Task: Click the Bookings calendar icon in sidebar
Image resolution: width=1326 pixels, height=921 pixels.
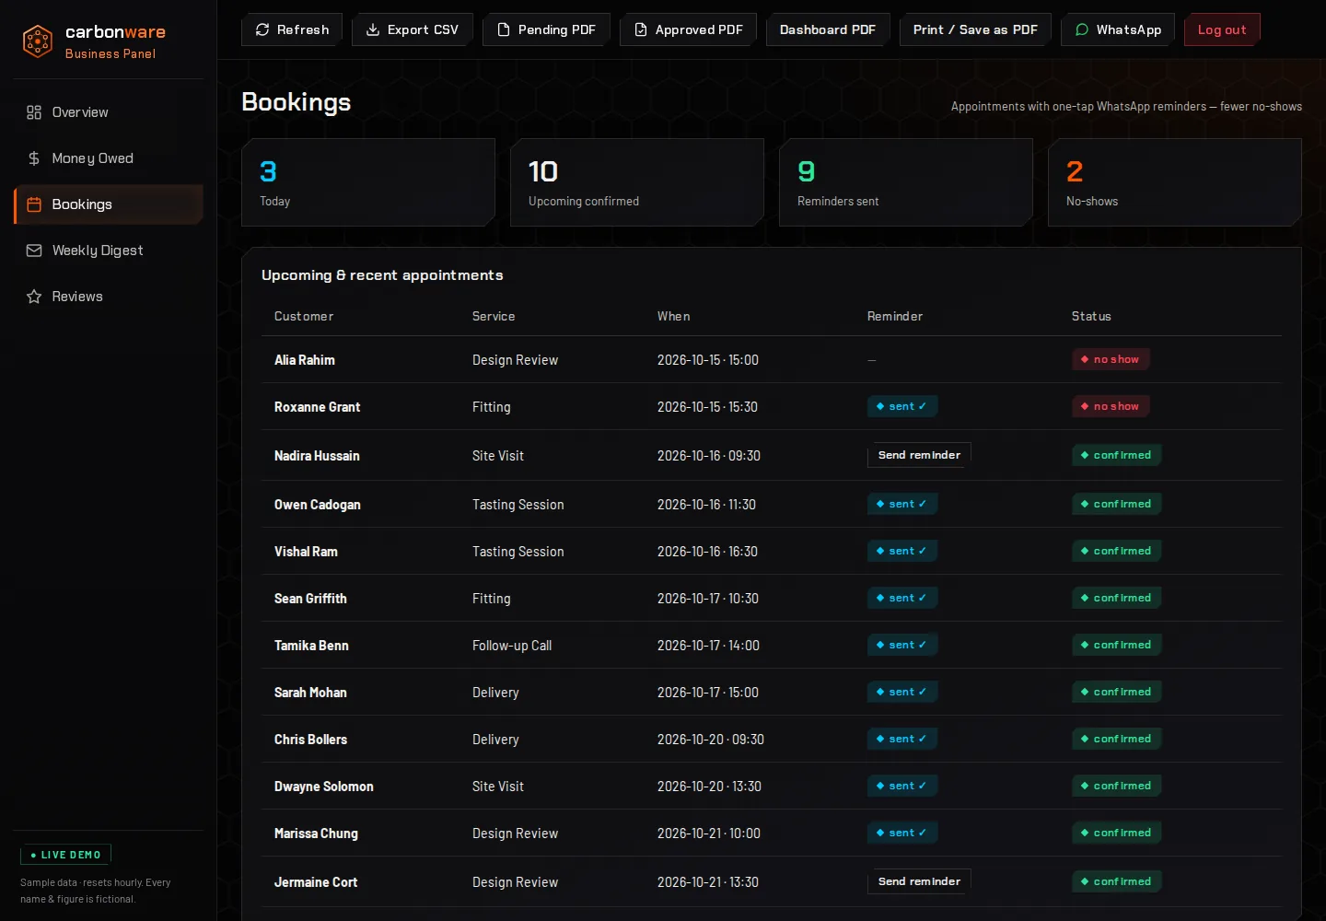Action: click(34, 204)
